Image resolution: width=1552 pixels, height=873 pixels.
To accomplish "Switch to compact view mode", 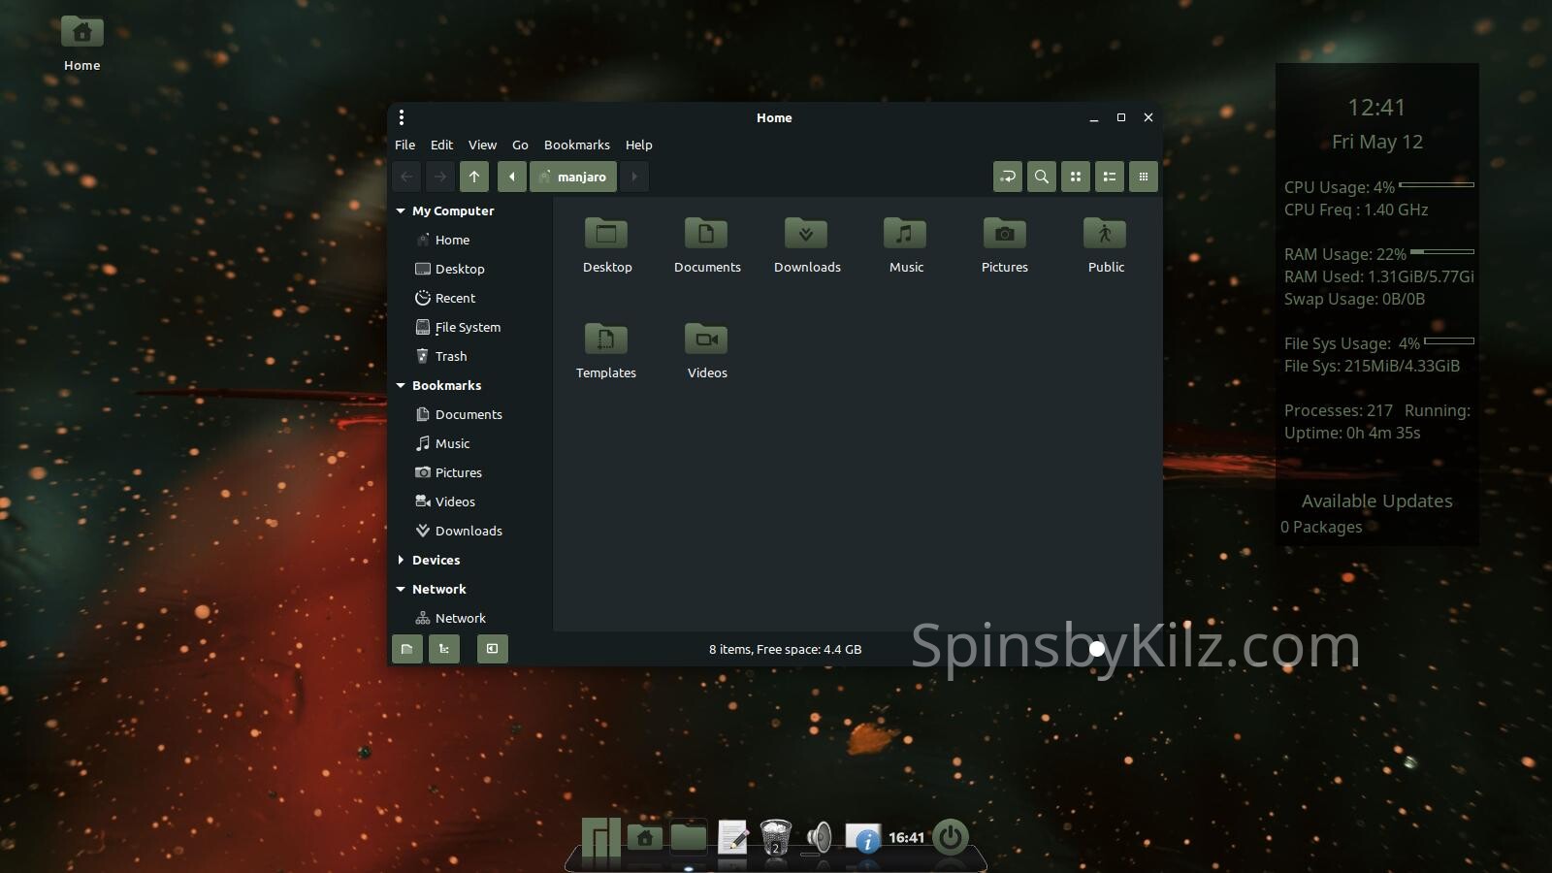I will click(1143, 177).
